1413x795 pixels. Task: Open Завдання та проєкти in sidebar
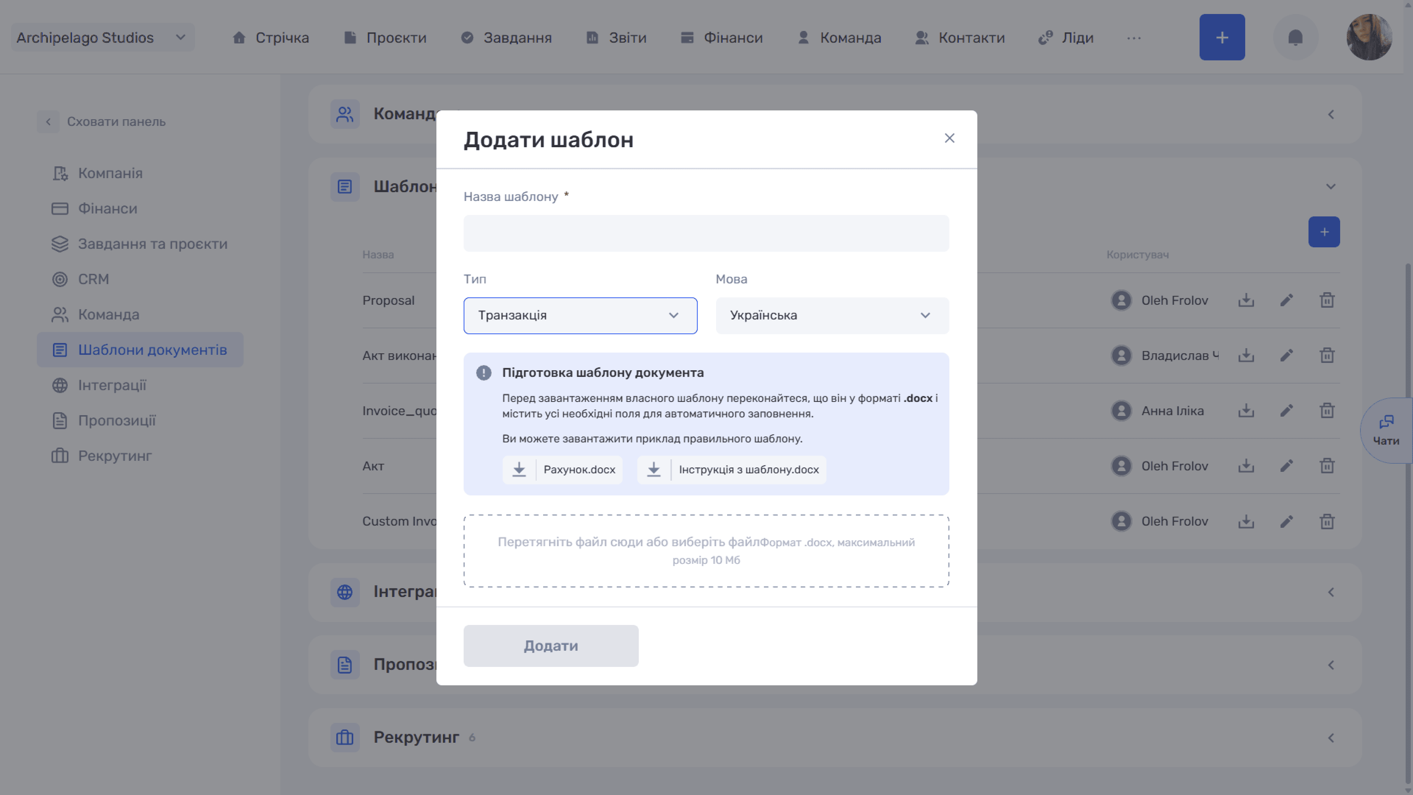pos(140,244)
